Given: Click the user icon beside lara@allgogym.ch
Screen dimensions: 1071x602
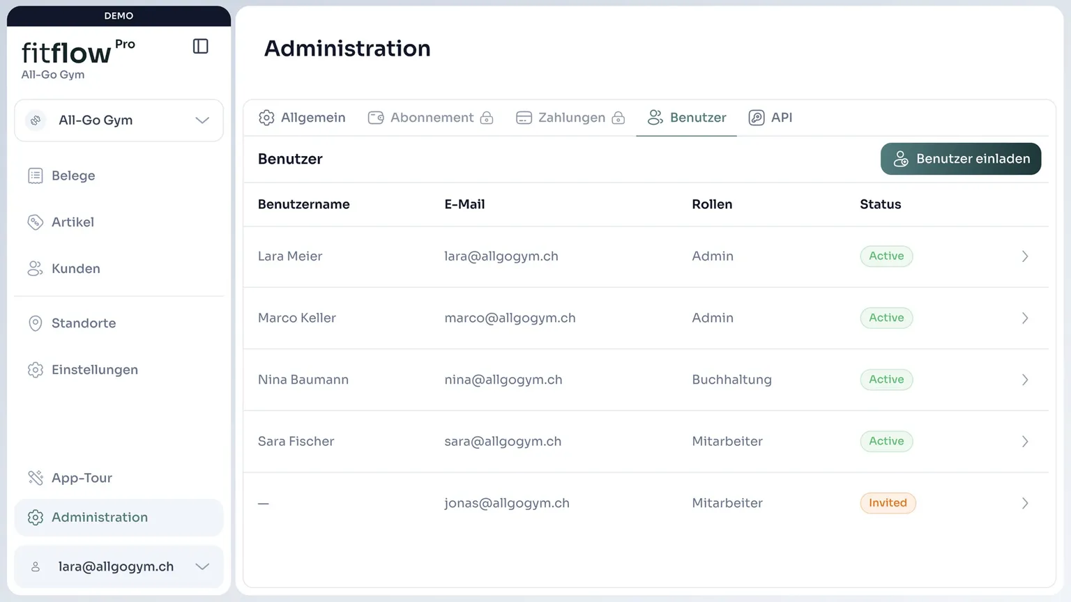Looking at the screenshot, I should click(36, 567).
